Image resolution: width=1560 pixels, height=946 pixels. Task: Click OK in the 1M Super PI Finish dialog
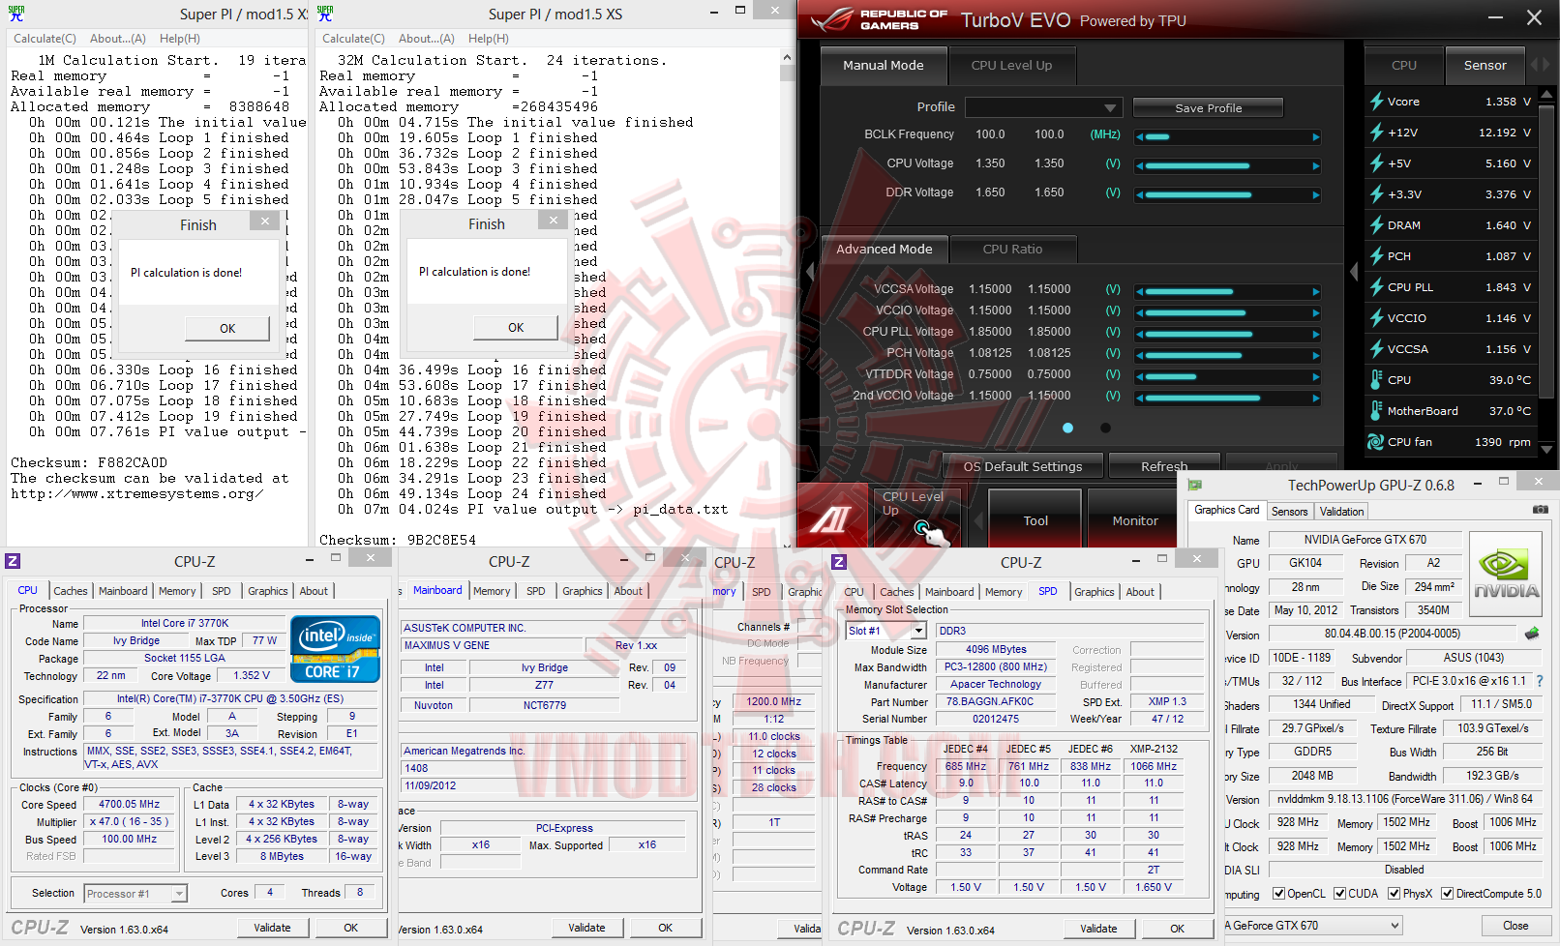click(x=227, y=329)
